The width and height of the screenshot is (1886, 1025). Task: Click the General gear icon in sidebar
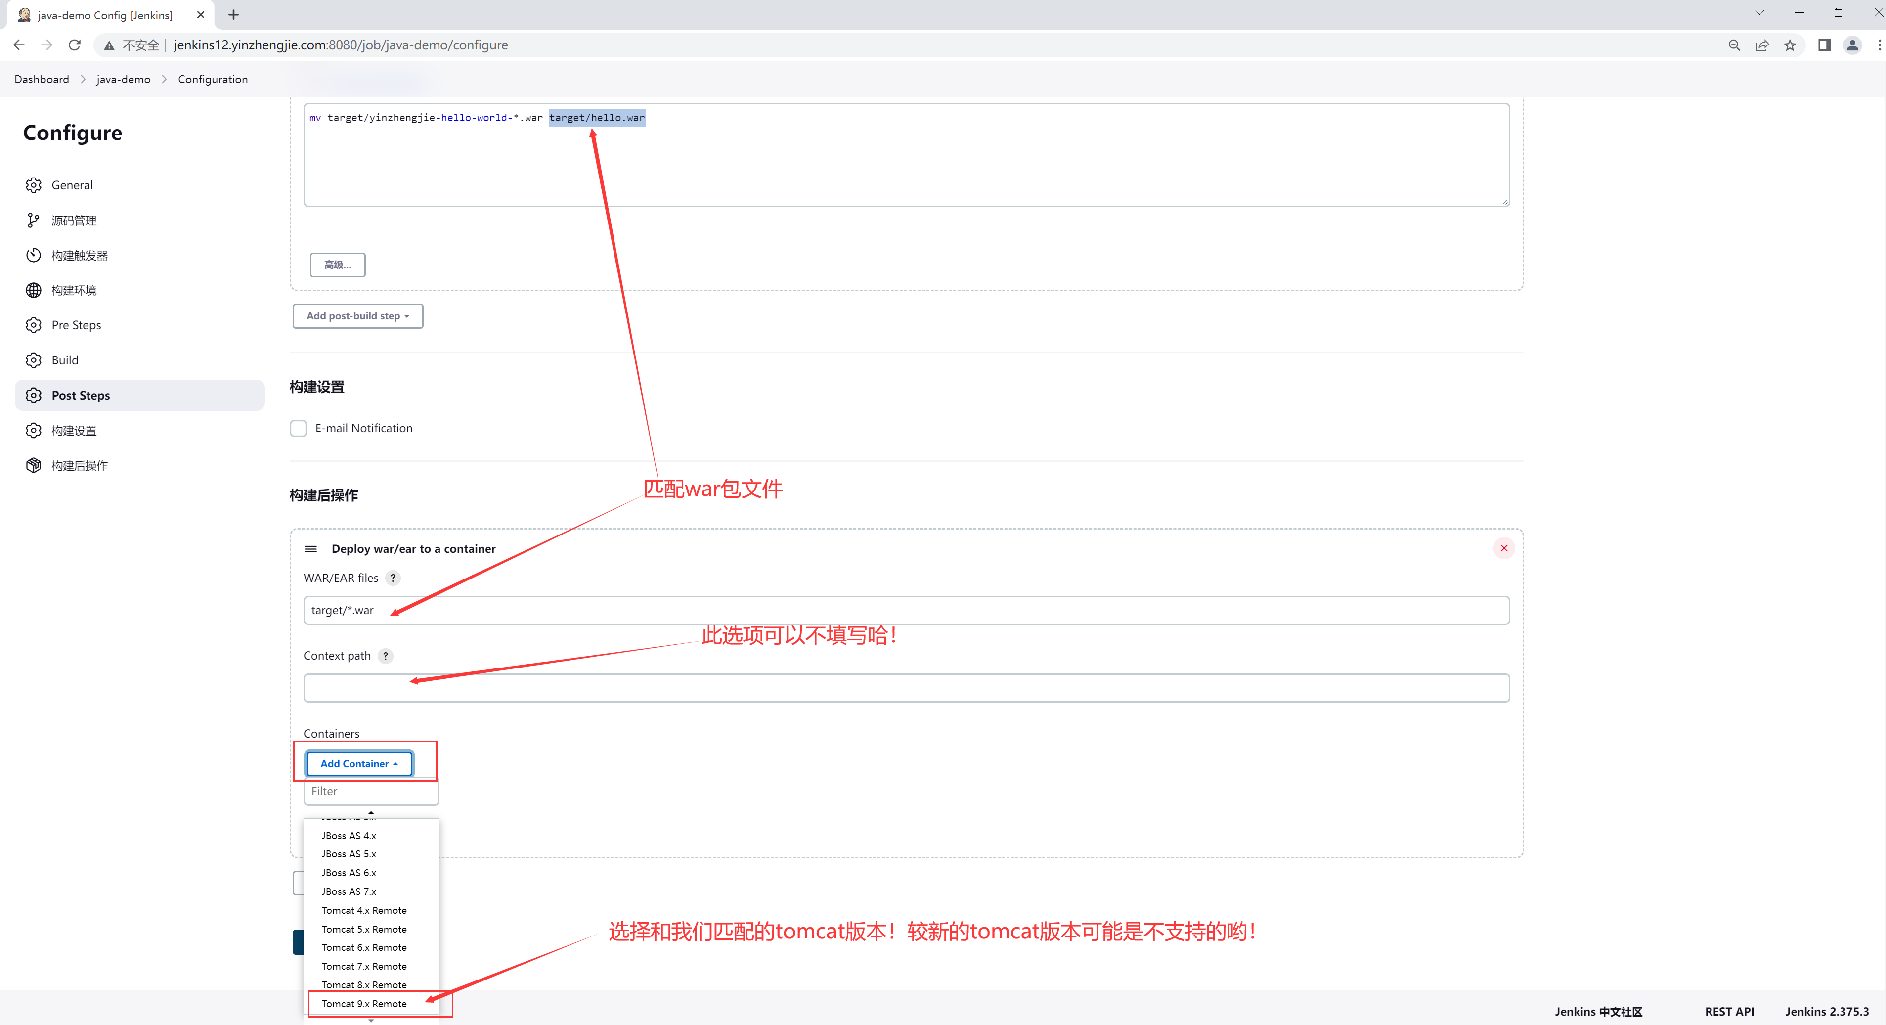tap(34, 185)
